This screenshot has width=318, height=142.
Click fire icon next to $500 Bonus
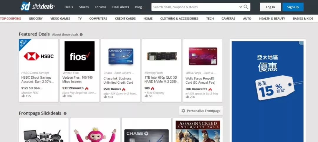(124, 89)
